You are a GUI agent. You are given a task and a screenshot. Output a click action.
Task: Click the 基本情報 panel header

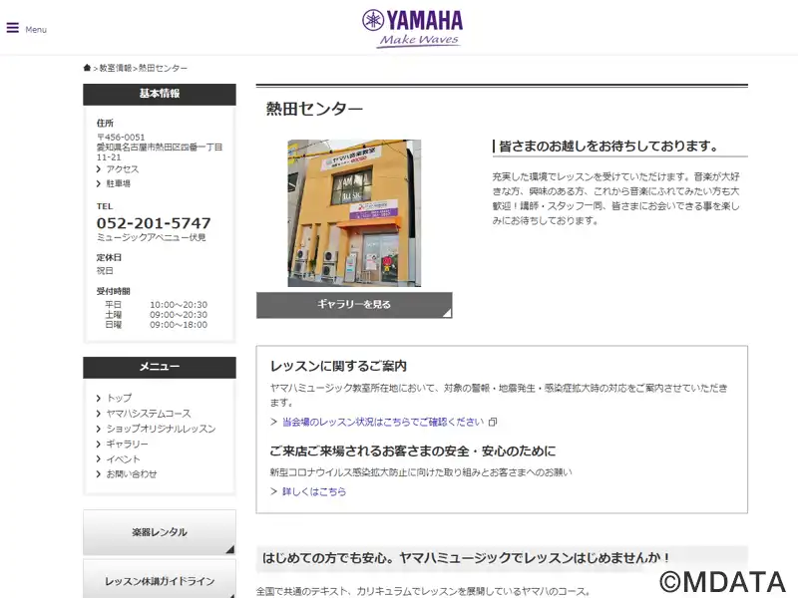pyautogui.click(x=160, y=94)
